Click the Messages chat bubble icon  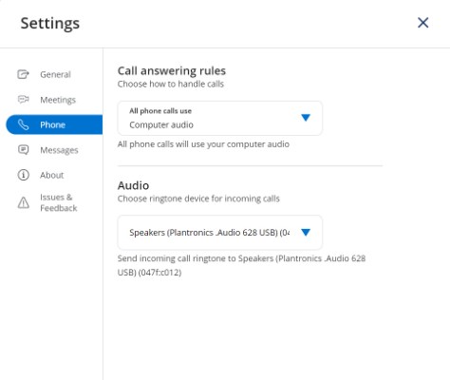(23, 150)
